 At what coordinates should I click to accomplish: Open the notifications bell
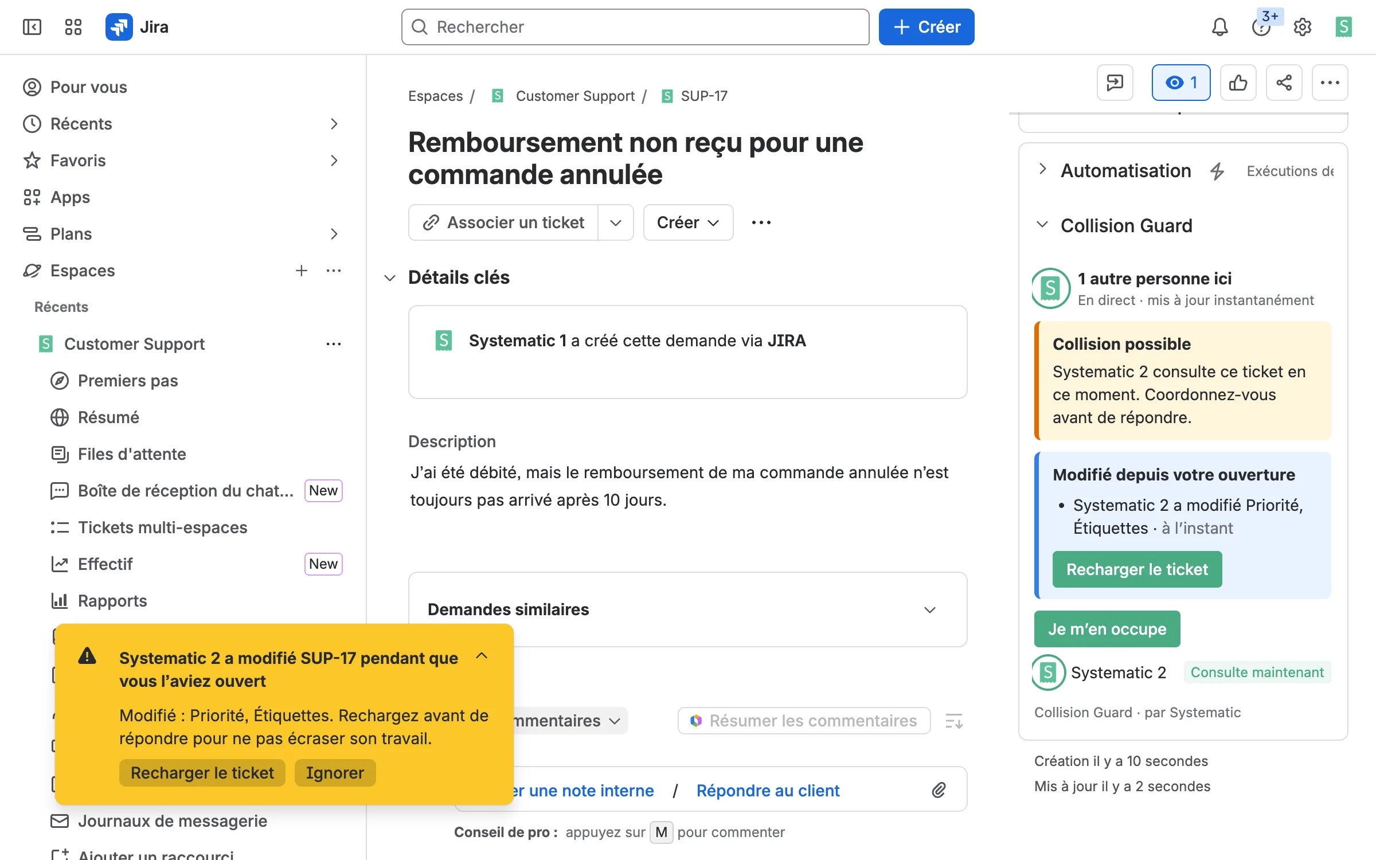[x=1219, y=27]
